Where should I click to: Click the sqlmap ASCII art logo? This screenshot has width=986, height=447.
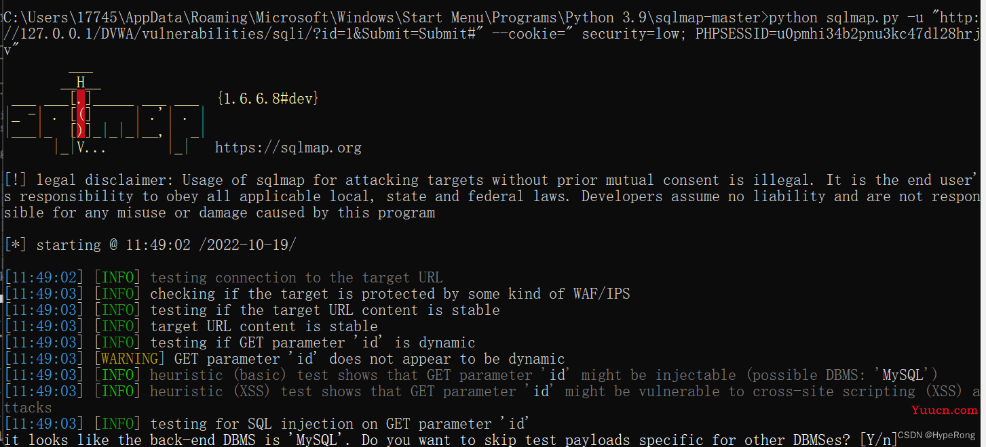tap(105, 113)
